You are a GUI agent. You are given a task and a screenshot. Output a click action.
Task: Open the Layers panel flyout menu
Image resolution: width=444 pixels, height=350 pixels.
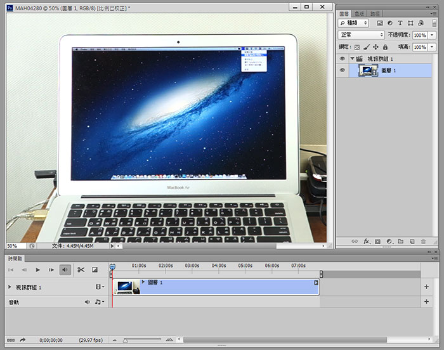[x=433, y=13]
